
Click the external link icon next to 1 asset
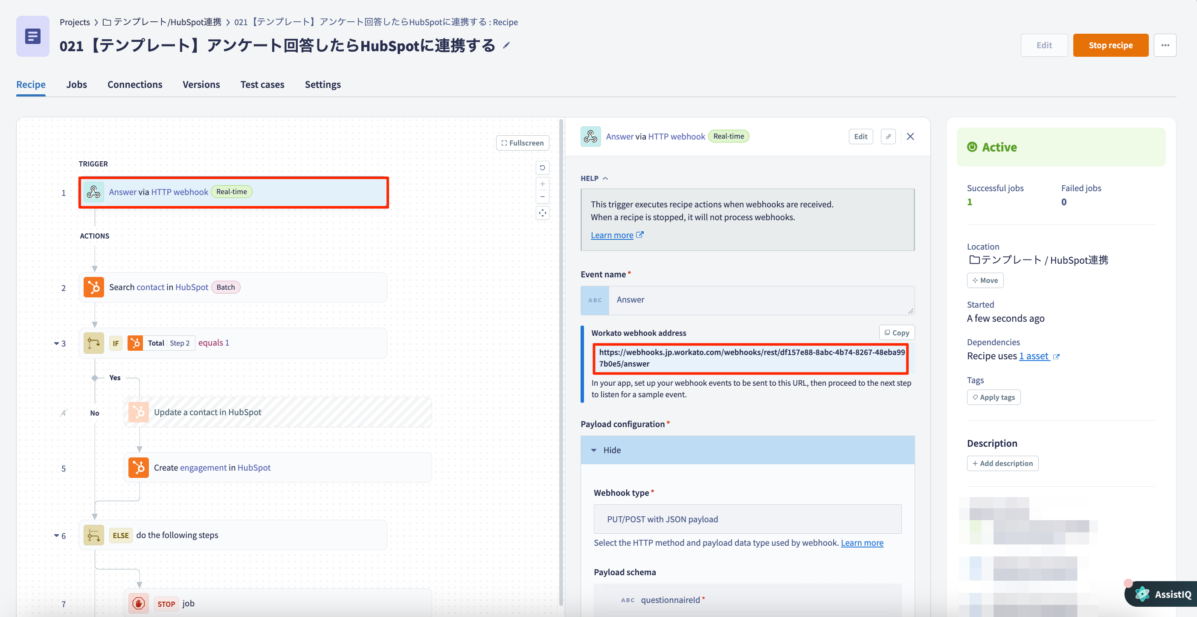click(x=1056, y=357)
